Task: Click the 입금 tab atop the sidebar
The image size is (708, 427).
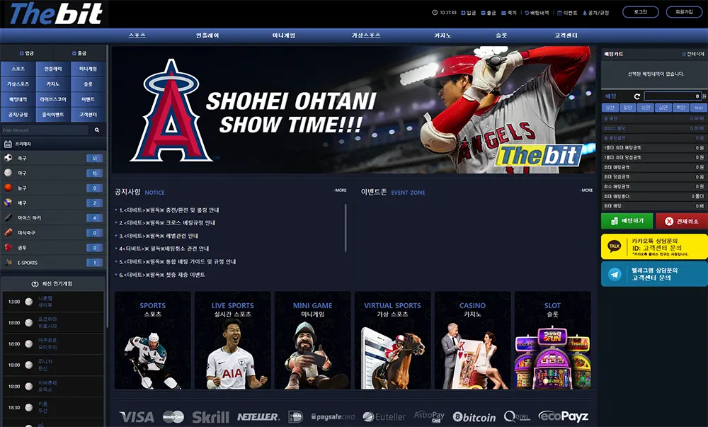Action: click(x=27, y=53)
